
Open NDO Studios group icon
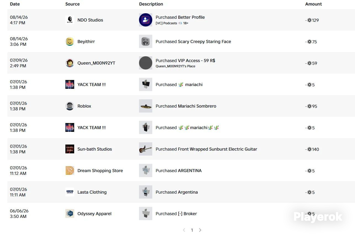(x=70, y=20)
